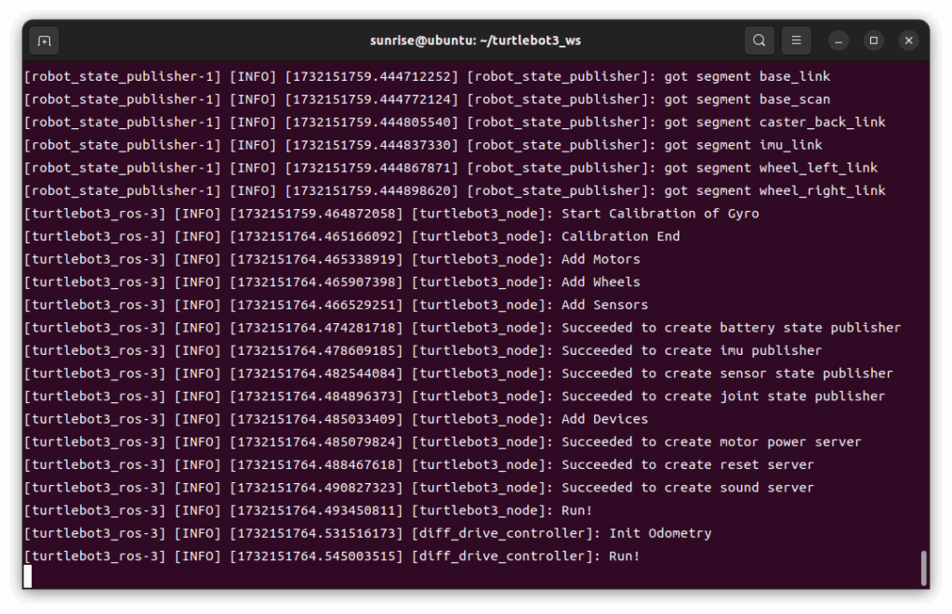Click the "got segment wheel_right_link" text
The image size is (952, 614).
point(774,190)
